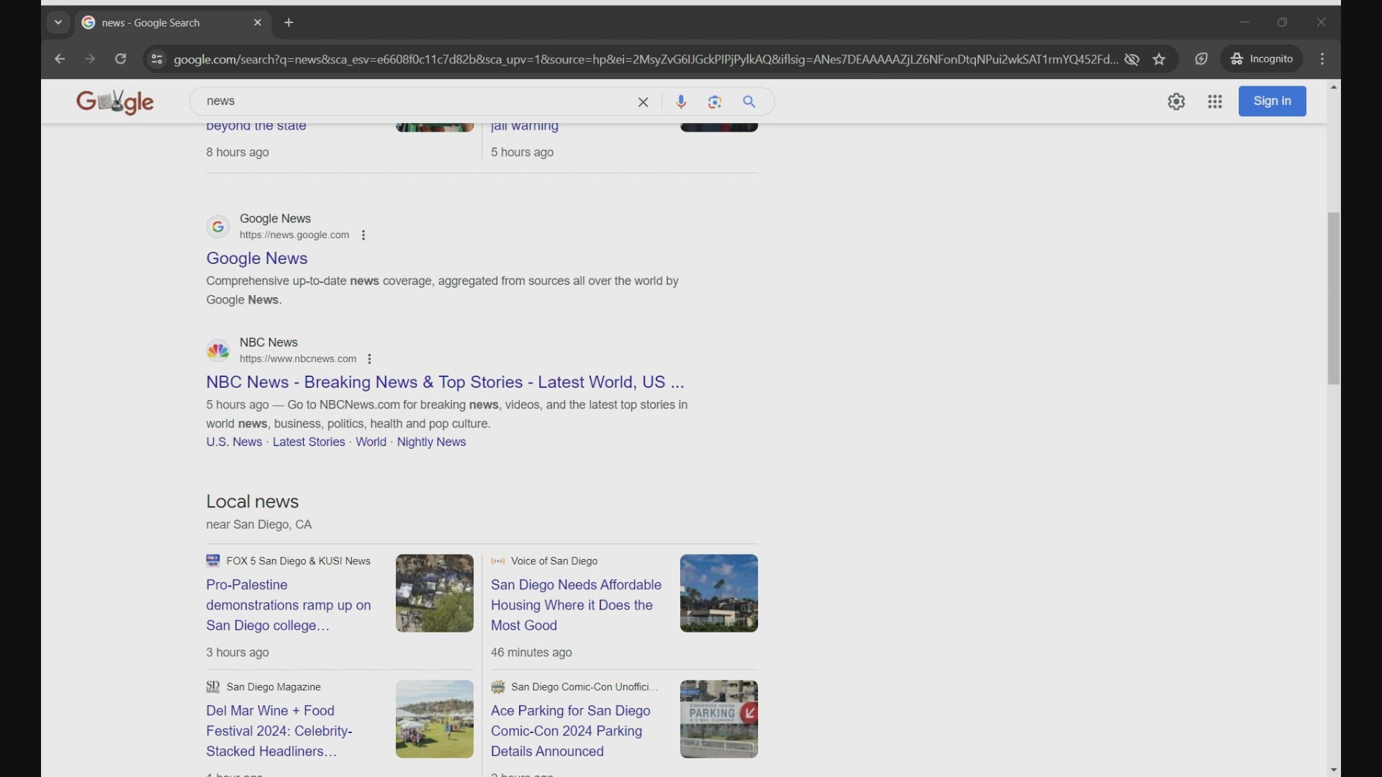
Task: Bookmark this page with star icon
Action: (1159, 59)
